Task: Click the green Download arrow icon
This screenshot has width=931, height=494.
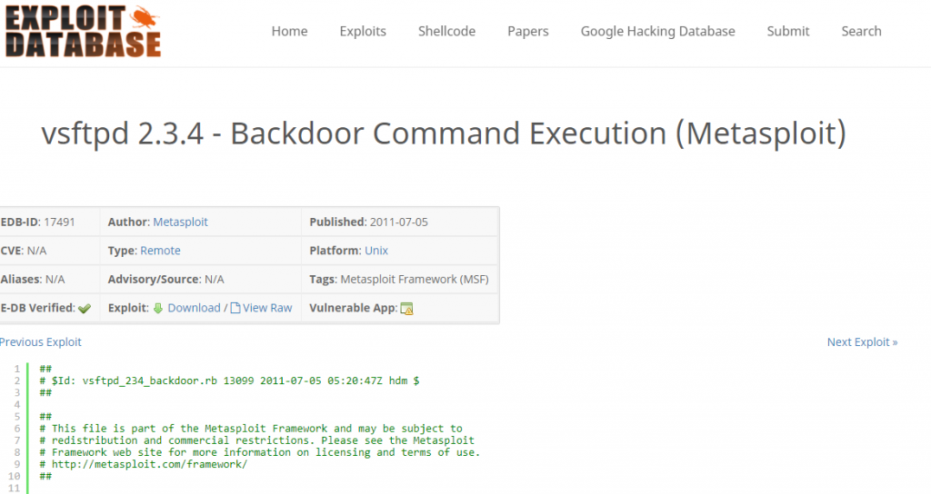Action: pos(158,308)
